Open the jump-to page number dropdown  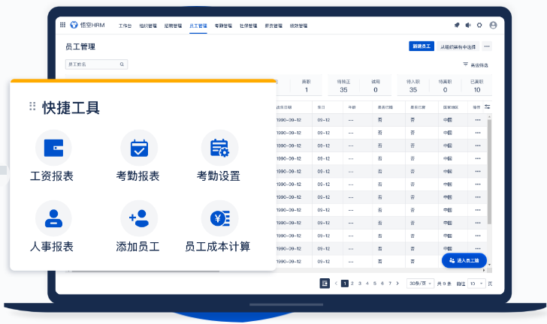(x=476, y=283)
